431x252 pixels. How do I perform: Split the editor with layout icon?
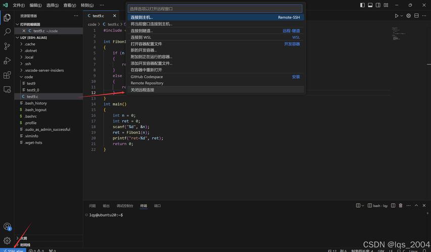coord(416,16)
